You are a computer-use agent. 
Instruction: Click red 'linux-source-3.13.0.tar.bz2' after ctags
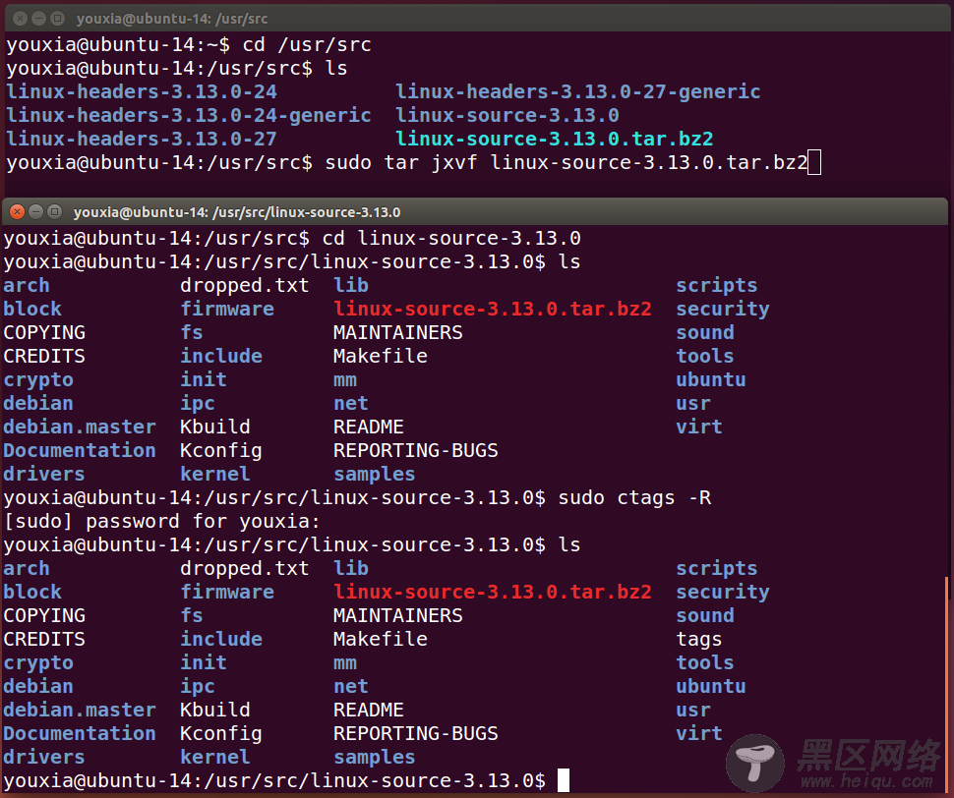[493, 592]
